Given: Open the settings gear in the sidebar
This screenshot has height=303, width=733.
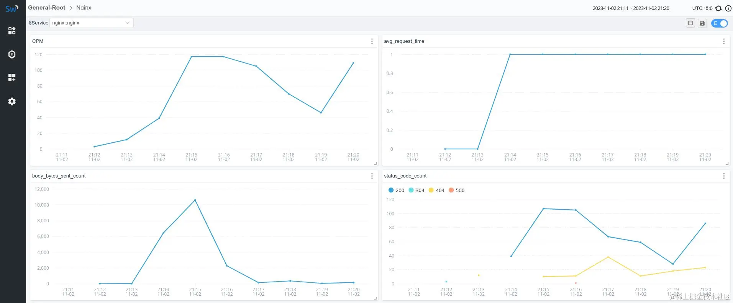Looking at the screenshot, I should tap(12, 101).
